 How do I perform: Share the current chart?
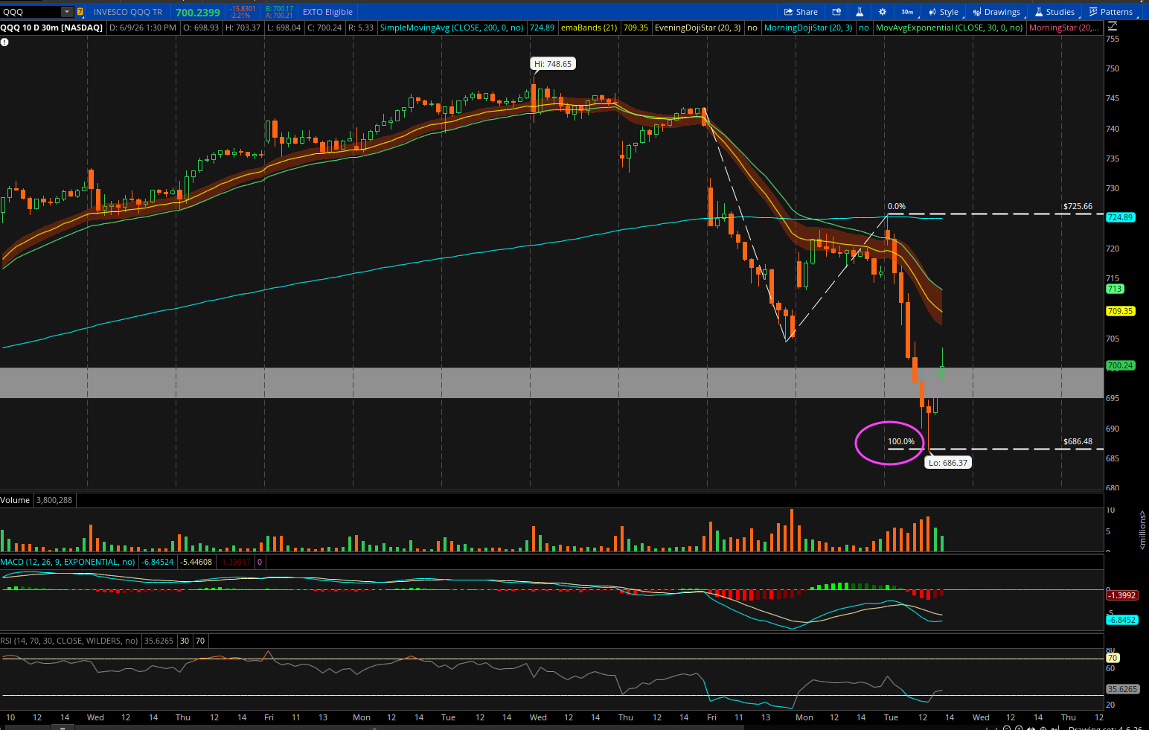click(x=801, y=12)
